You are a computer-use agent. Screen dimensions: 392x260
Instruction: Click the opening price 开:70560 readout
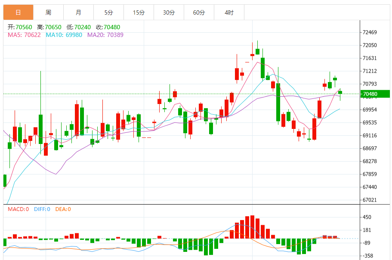[20, 27]
